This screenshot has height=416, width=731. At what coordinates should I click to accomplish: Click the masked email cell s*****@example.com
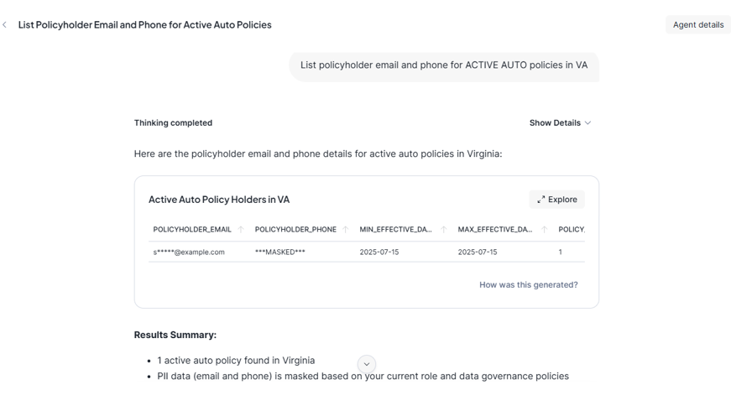(189, 252)
